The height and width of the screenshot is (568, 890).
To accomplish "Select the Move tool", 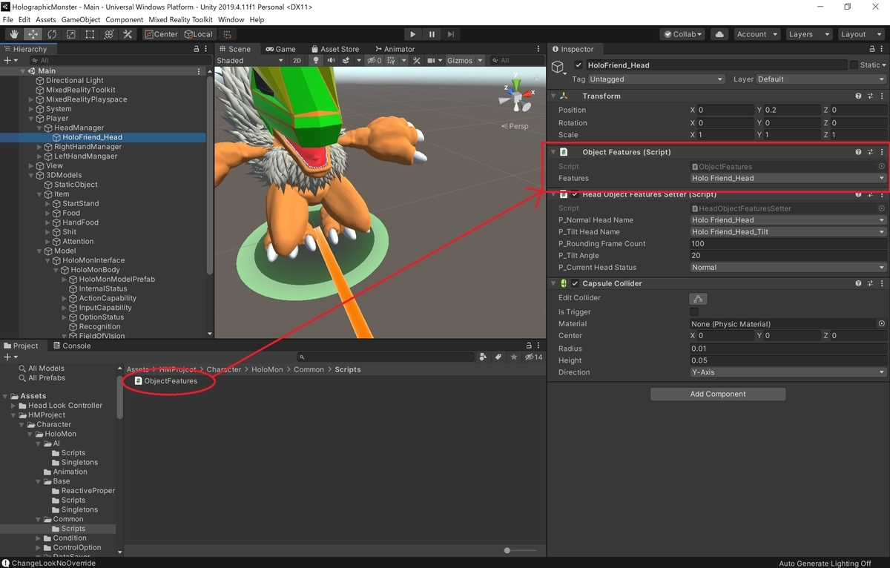I will (33, 34).
